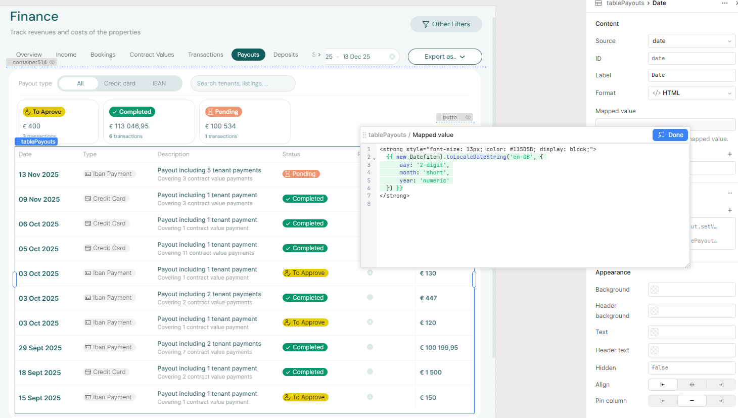Screen dimensions: 738x418
Task: Open Other Filters
Action: [446, 24]
